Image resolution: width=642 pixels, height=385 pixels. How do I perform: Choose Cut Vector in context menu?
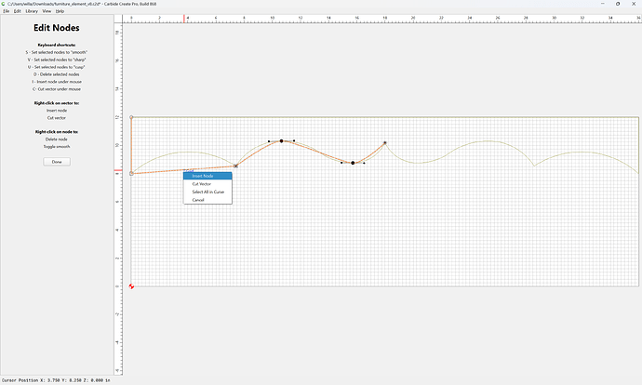tap(207, 184)
